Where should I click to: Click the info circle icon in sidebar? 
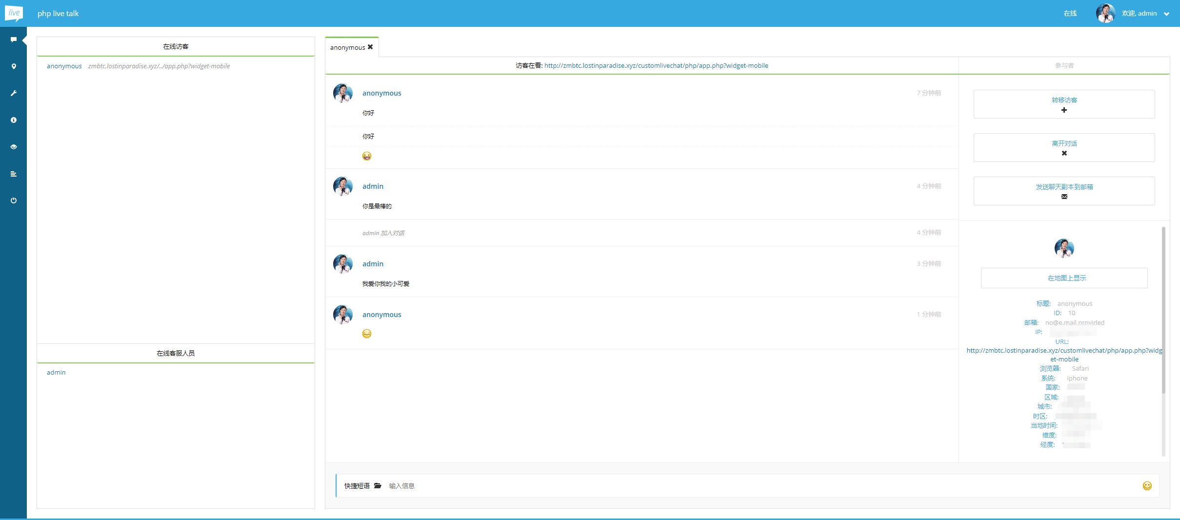click(14, 120)
